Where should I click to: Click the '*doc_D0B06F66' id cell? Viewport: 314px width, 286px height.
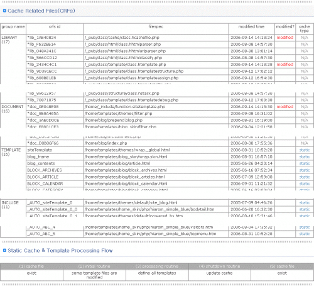(x=55, y=143)
